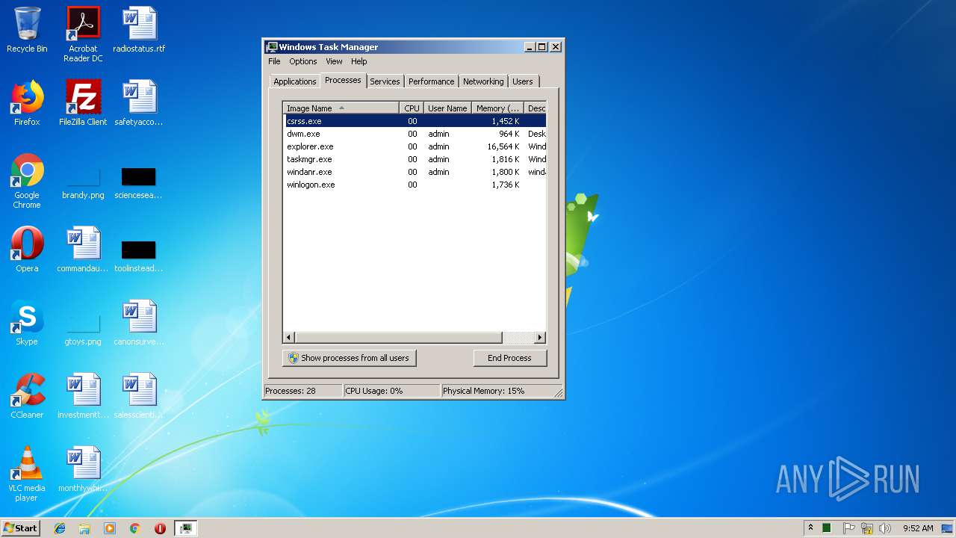Click the taskbar clock showing 9:52 AM
Viewport: 956px width, 538px height.
(x=918, y=528)
